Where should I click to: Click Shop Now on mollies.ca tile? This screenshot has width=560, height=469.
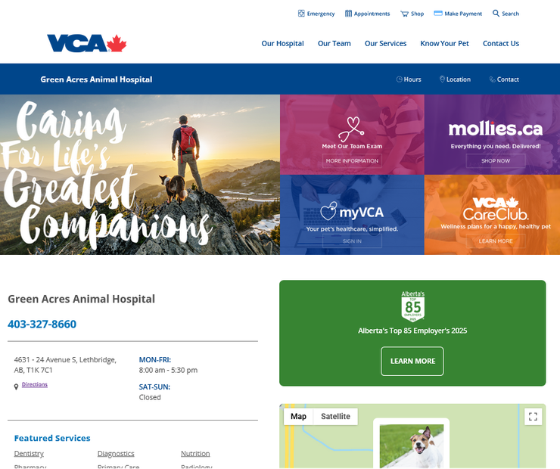pos(496,161)
